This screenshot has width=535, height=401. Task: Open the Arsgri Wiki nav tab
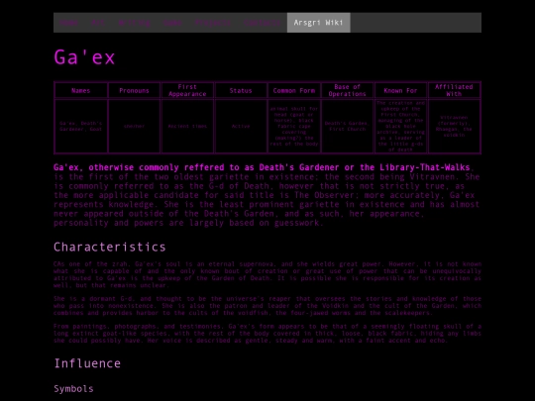pos(318,23)
